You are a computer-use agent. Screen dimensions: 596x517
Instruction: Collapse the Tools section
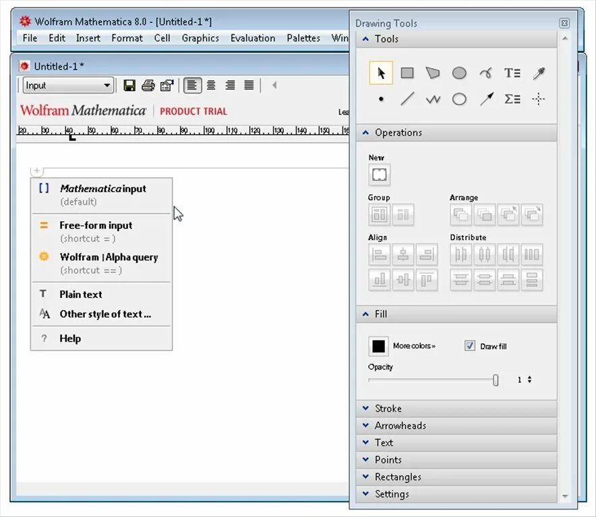(456, 39)
